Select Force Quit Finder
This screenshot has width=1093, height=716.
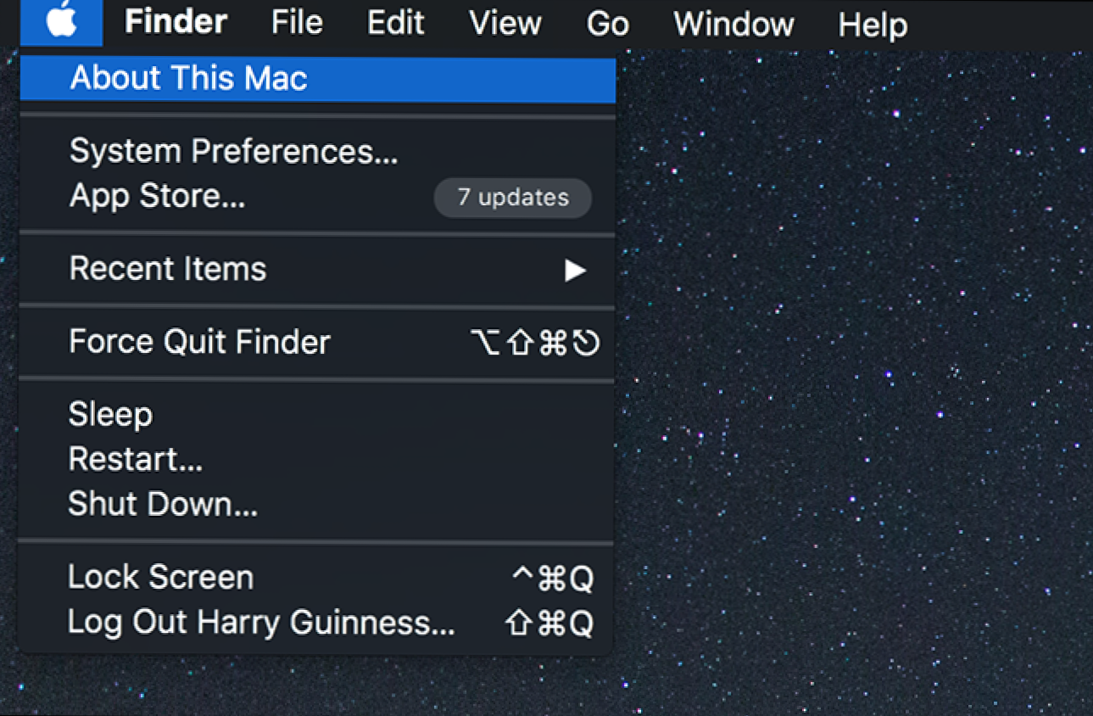318,343
